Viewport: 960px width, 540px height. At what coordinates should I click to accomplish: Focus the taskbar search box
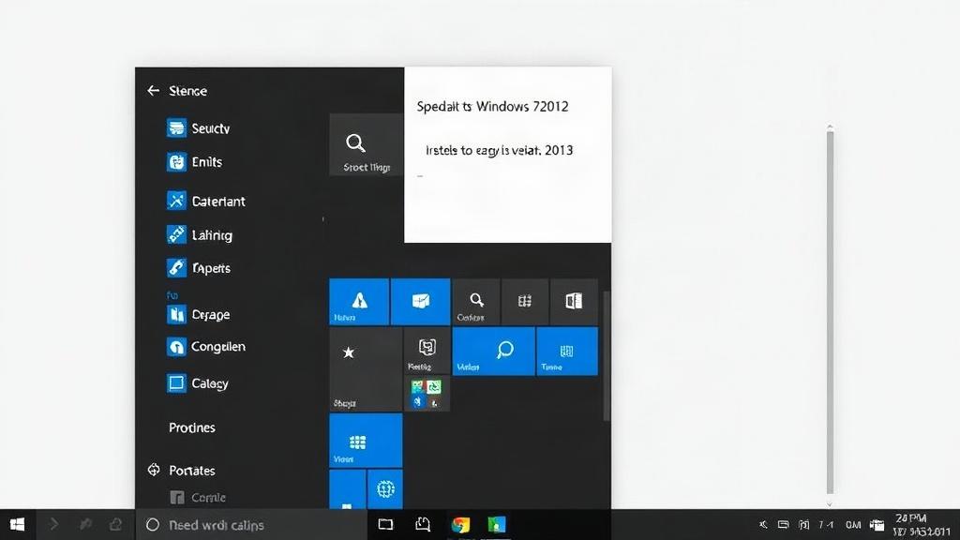coord(251,525)
